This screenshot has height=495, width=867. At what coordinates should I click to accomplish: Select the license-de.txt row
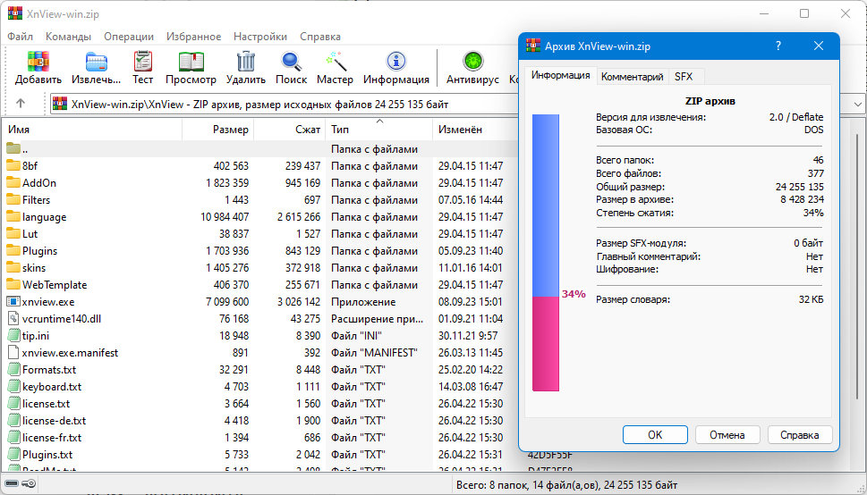point(259,421)
